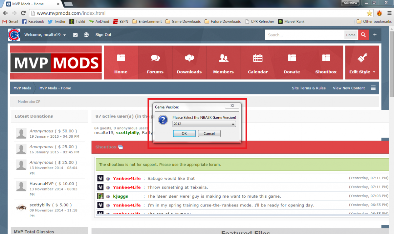
Task: Open the 2012 game version combo box
Action: (x=204, y=124)
